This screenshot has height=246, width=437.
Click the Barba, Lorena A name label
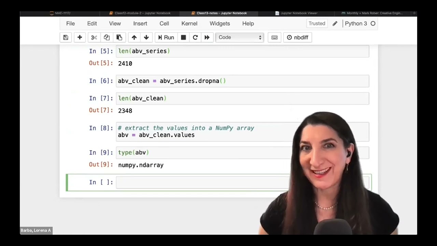point(36,231)
